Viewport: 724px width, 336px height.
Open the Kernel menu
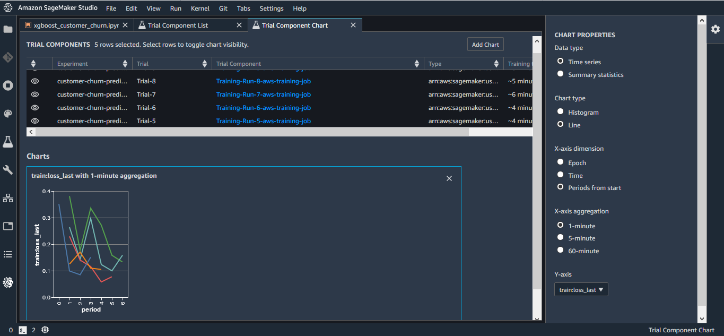(x=200, y=8)
